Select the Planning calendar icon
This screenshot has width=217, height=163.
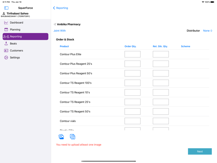pyautogui.click(x=6, y=29)
